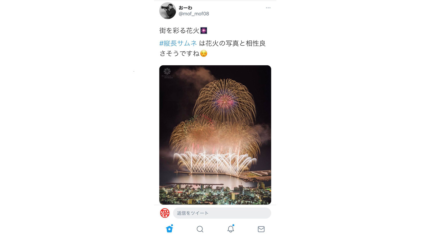Click the red 祭 account avatar
430x241 pixels.
point(165,213)
